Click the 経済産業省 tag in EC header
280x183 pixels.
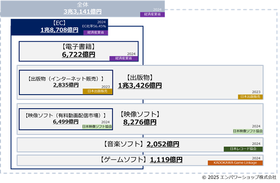pos(96,32)
